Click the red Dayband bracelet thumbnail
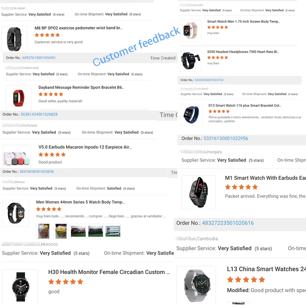 coord(18,98)
